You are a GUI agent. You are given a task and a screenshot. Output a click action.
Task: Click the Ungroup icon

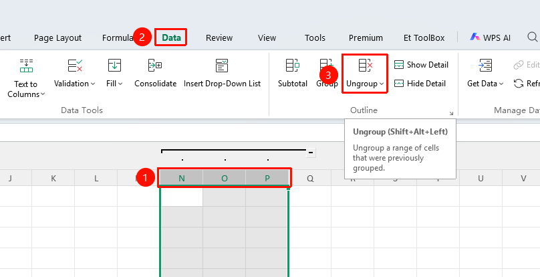point(366,65)
